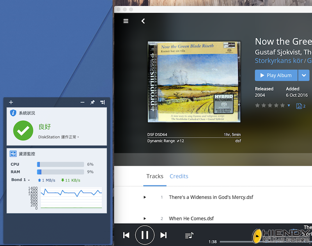Skip to the previous track
The height and width of the screenshot is (246, 312).
tap(126, 235)
